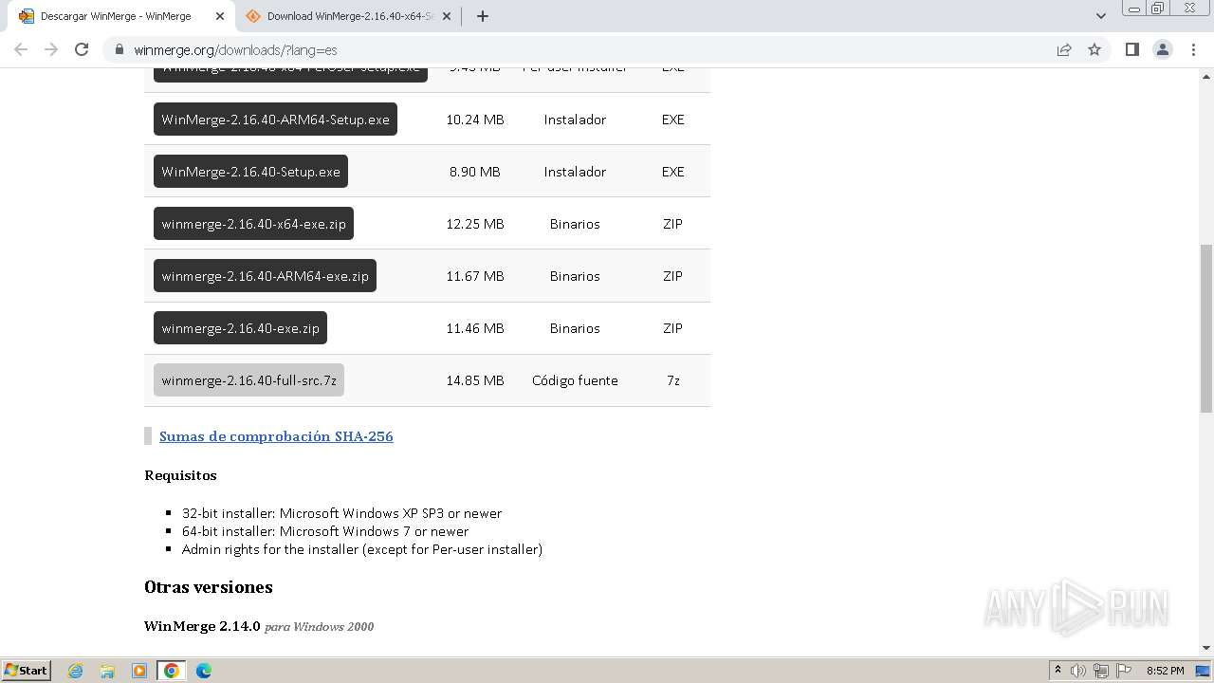1214x683 pixels.
Task: Go forward in browser history
Action: coord(51,49)
